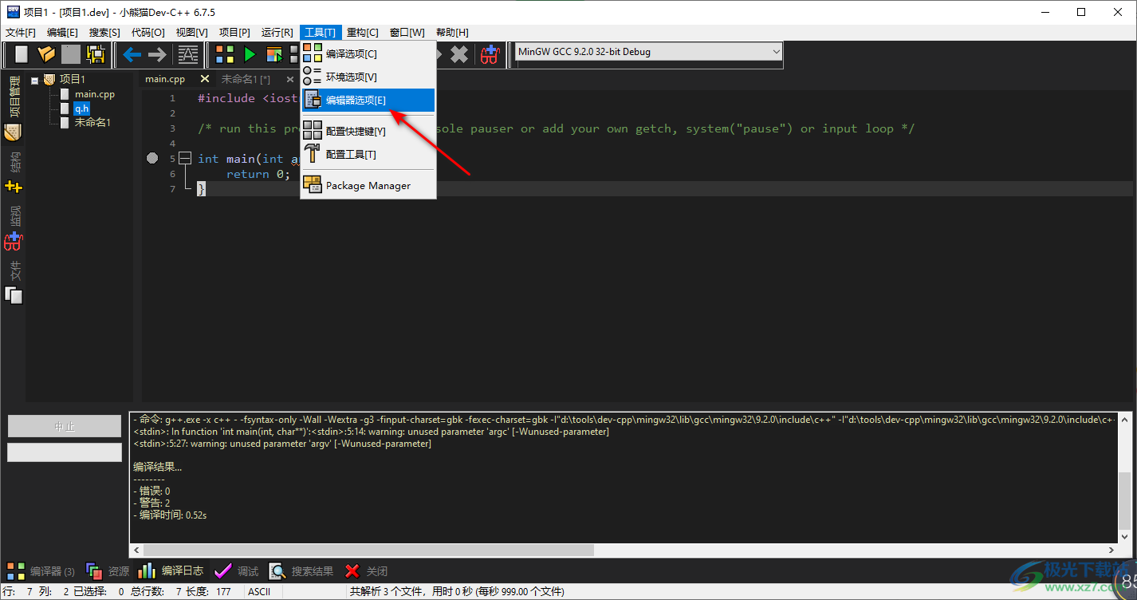Image resolution: width=1137 pixels, height=600 pixels.
Task: Click the compile log scroll-left arrow
Action: pos(136,551)
